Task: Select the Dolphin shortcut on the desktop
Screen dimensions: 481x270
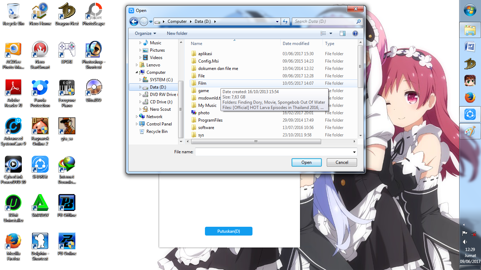Action: point(40,246)
